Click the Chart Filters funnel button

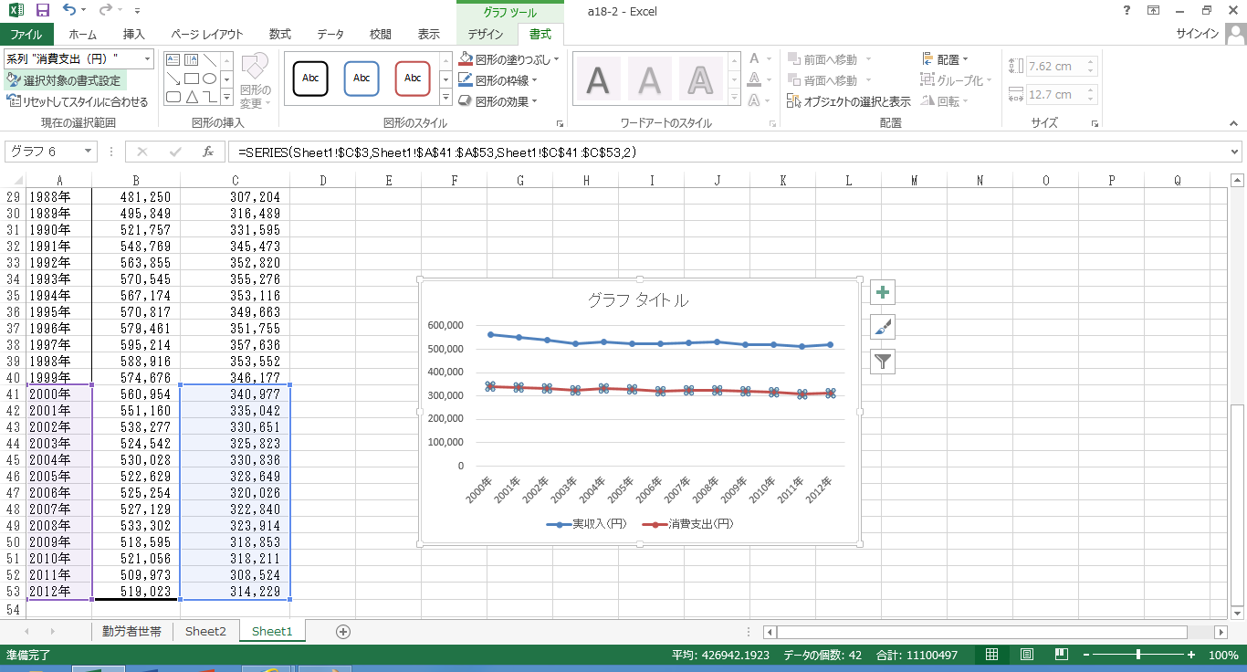coord(883,362)
